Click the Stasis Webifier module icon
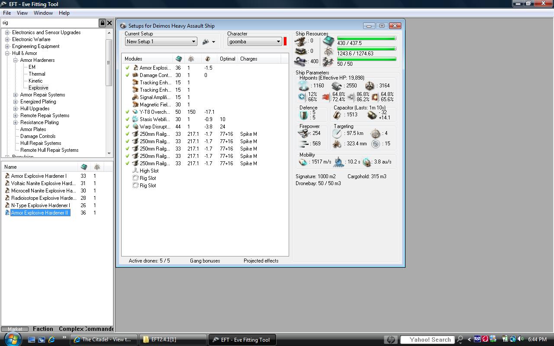 click(135, 119)
